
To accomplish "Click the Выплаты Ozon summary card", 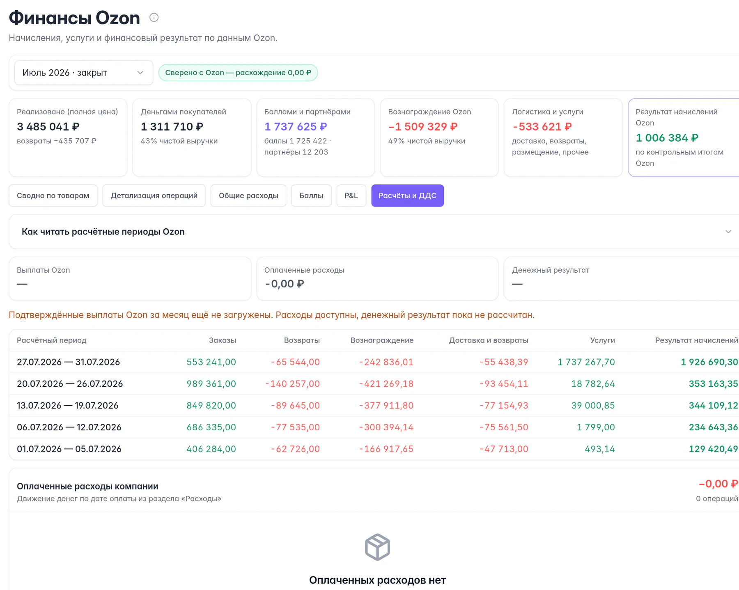I will click(x=130, y=278).
